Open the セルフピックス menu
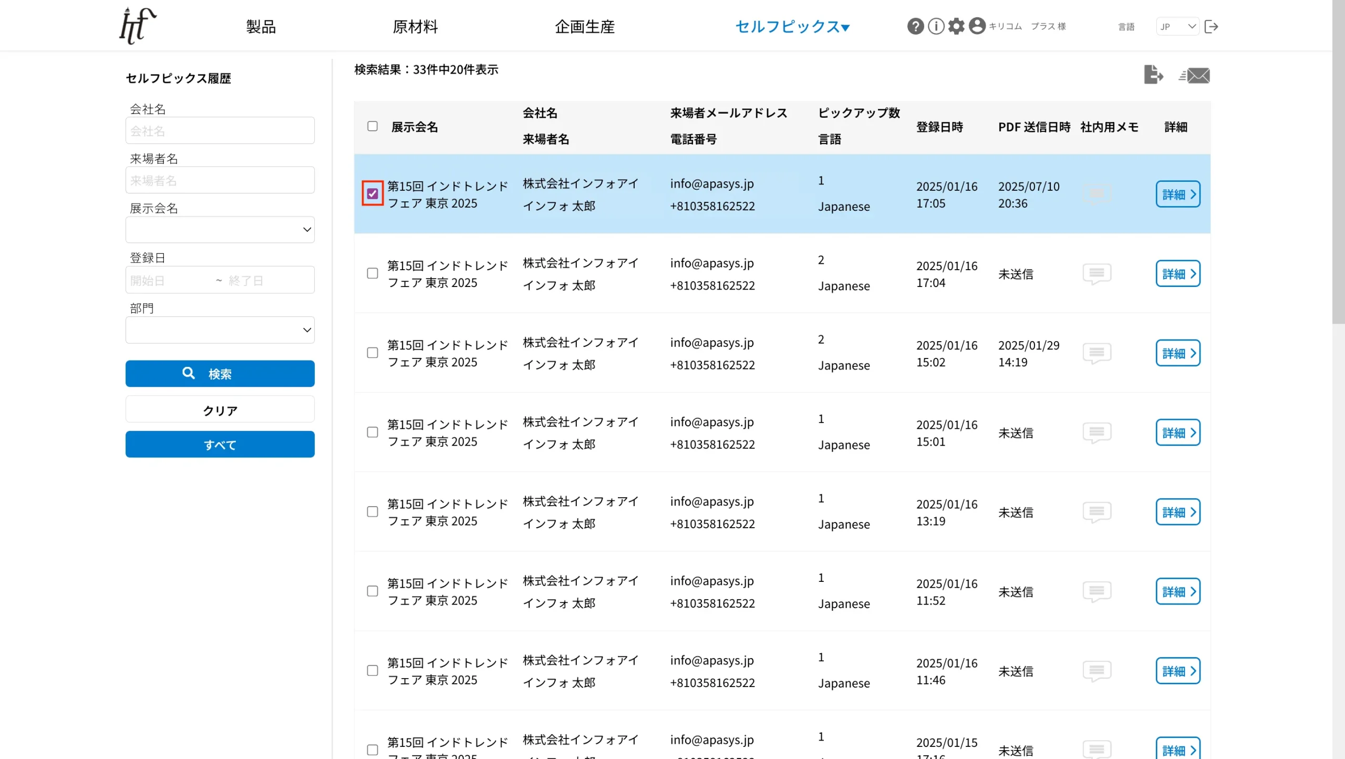Viewport: 1345px width, 759px height. pyautogui.click(x=792, y=27)
